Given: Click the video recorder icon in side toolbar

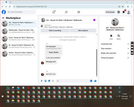Looking at the screenshot, I should [132, 48].
